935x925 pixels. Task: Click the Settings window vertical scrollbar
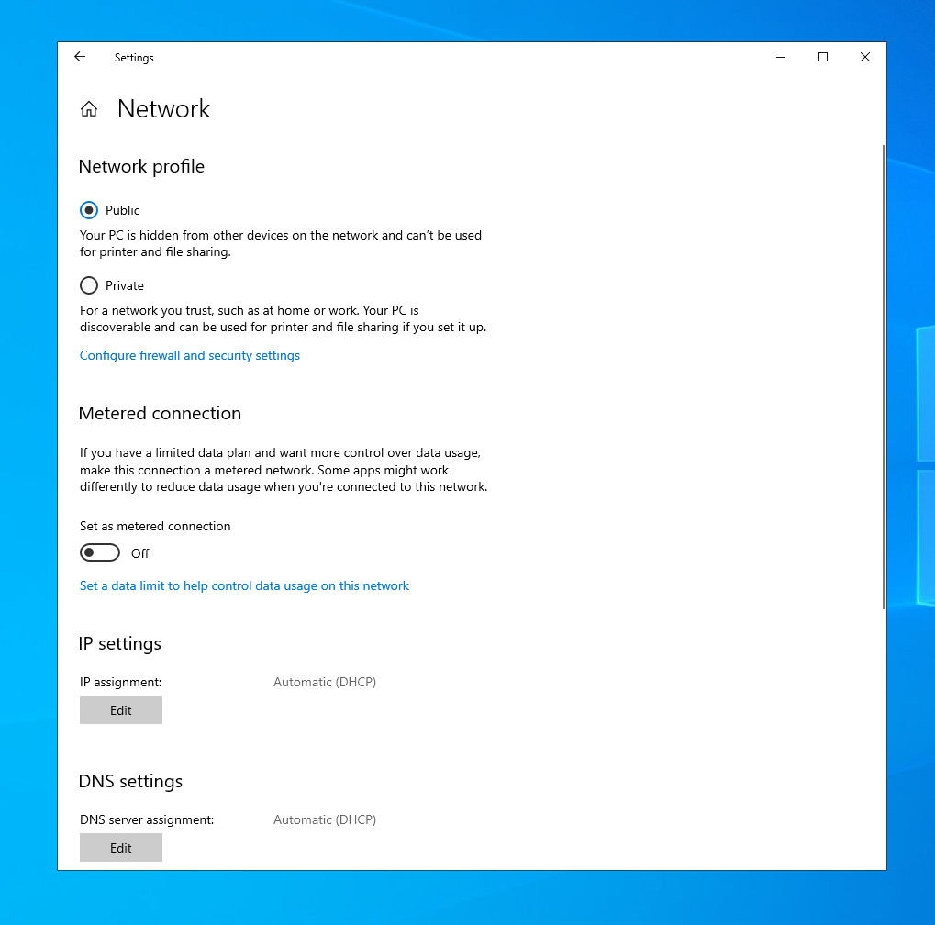(883, 377)
